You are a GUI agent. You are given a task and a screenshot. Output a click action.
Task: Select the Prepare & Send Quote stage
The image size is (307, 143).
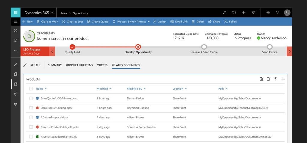[204, 47]
